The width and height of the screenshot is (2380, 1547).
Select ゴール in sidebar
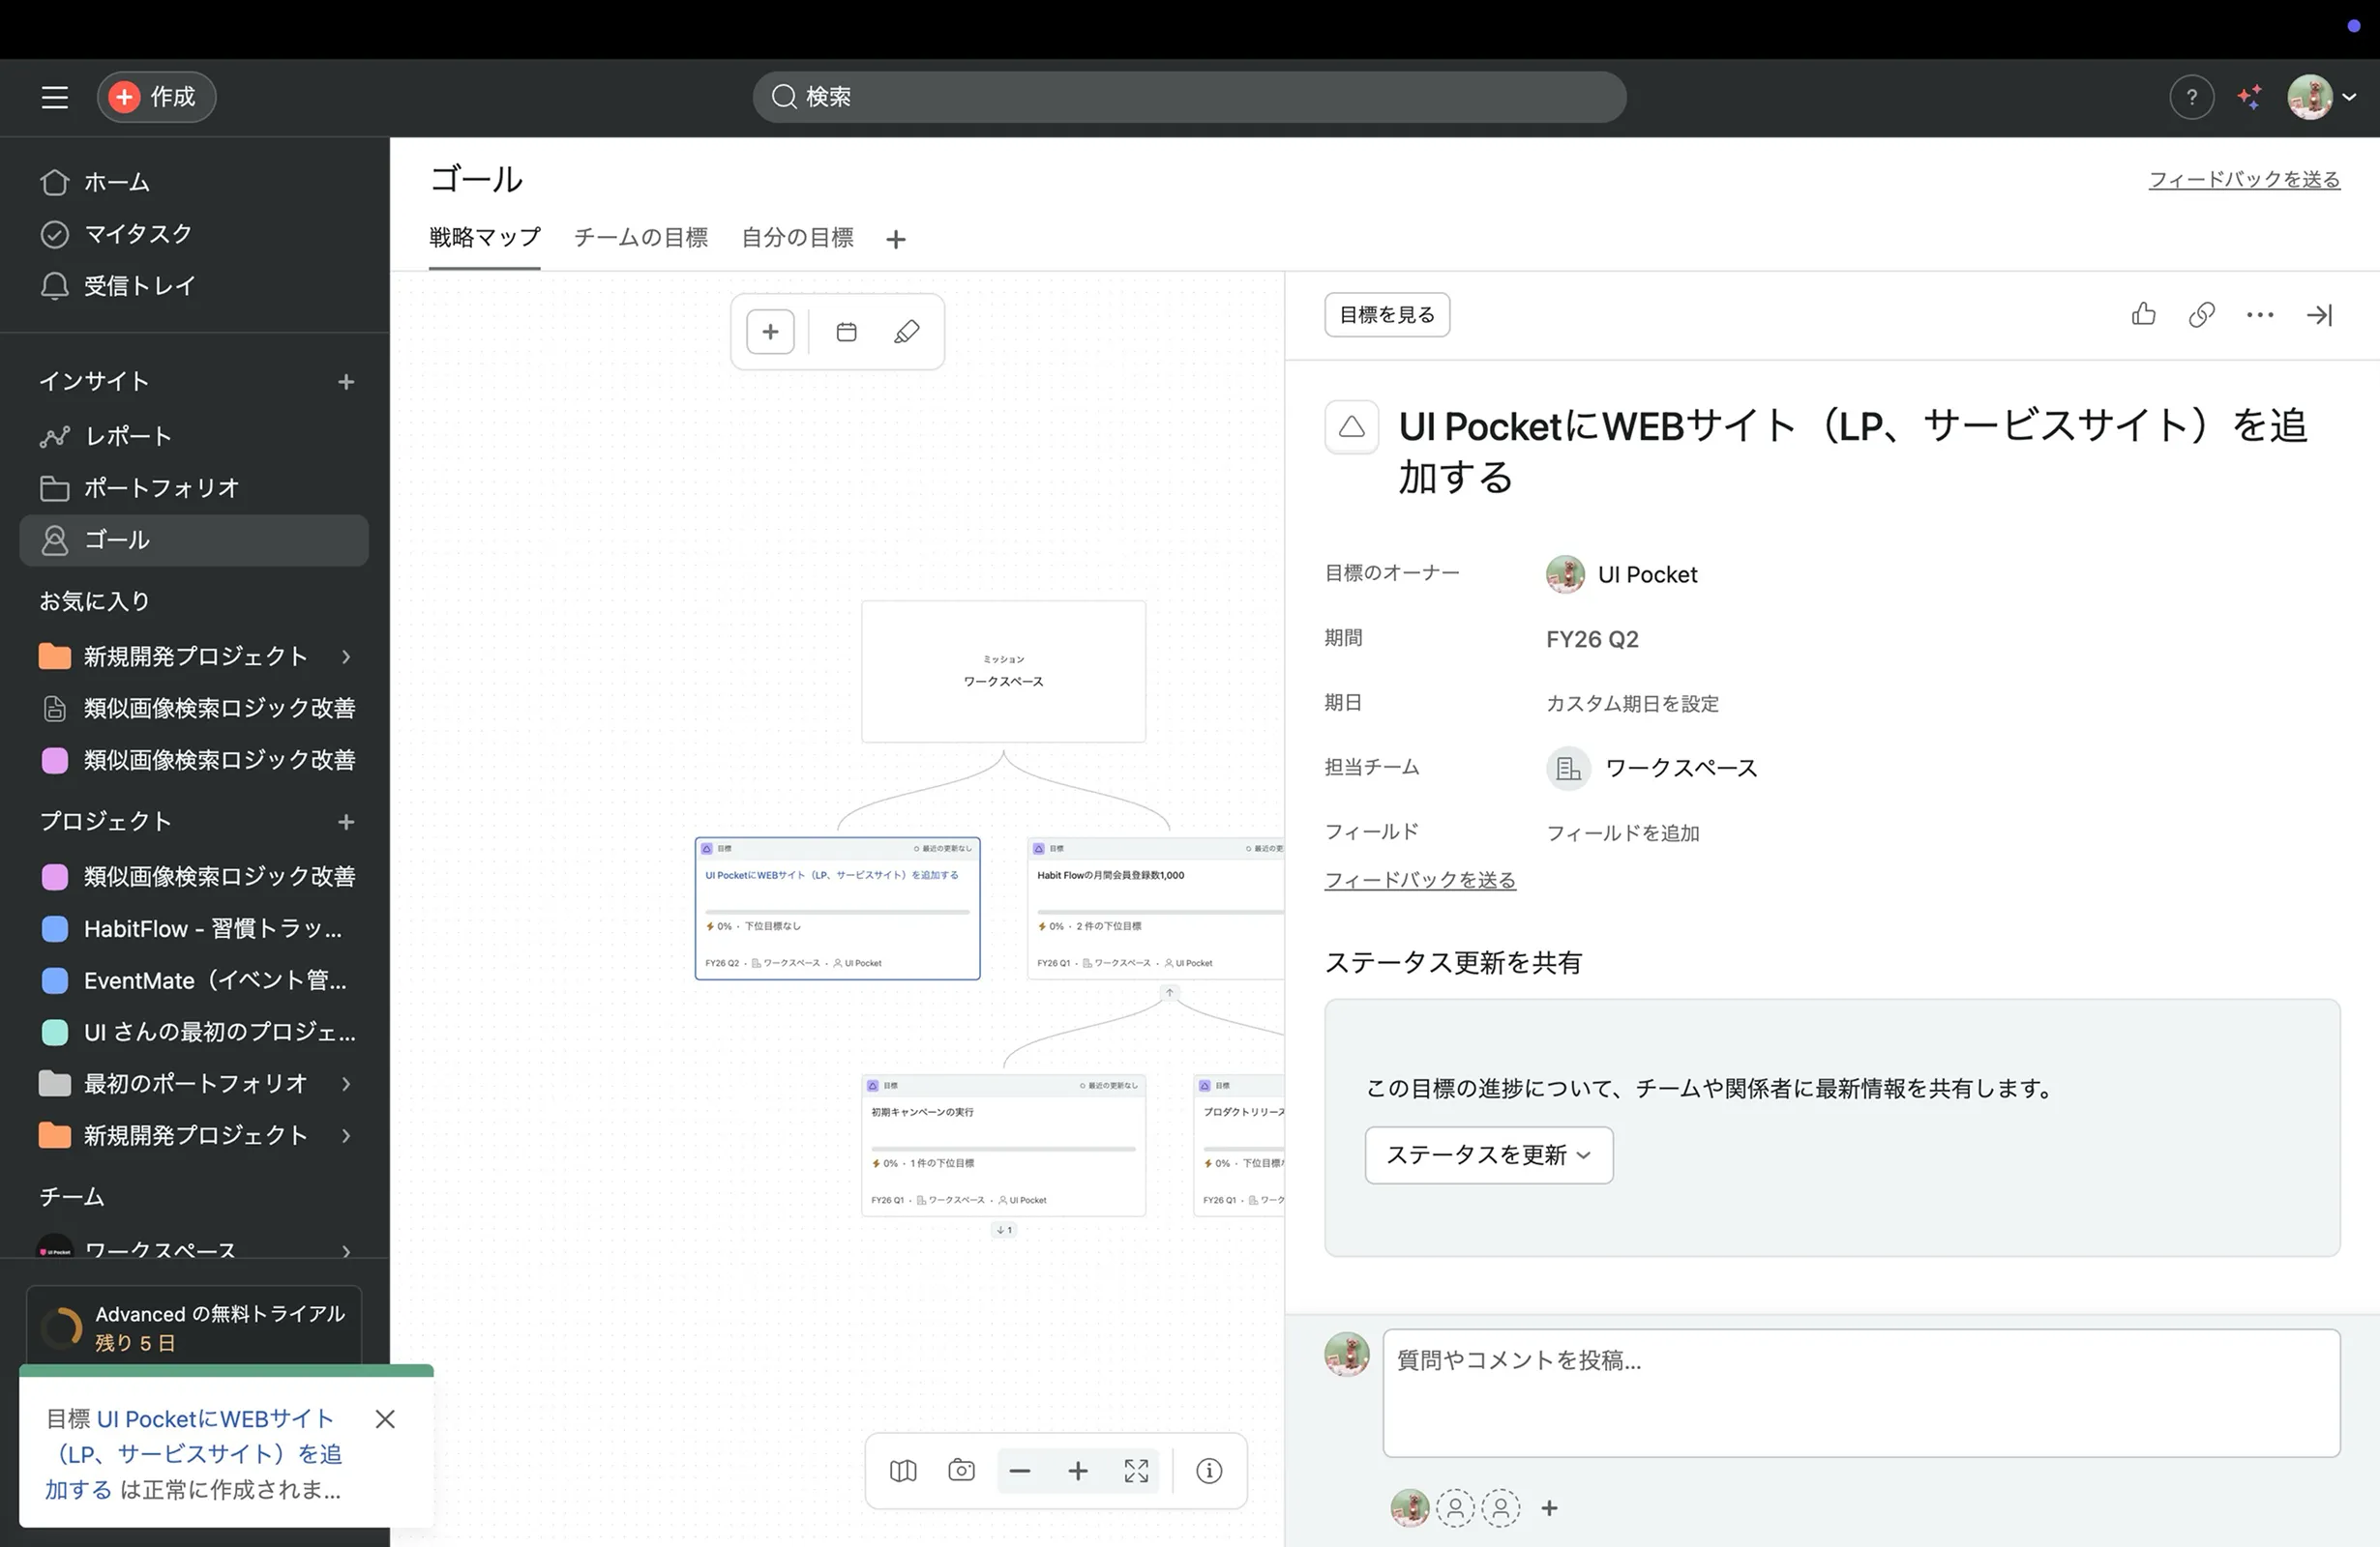pos(195,540)
